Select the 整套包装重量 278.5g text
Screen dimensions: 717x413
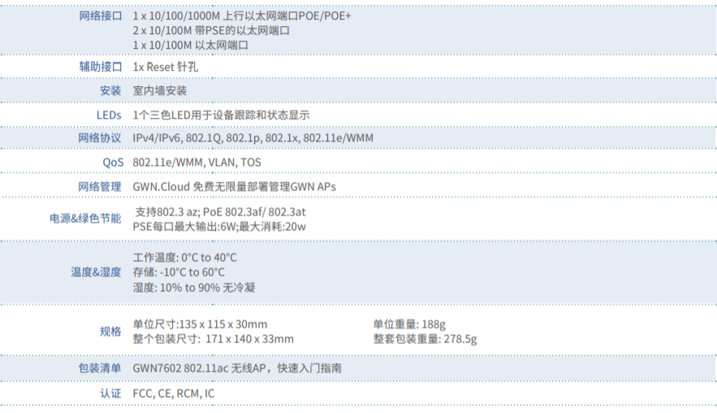(x=425, y=338)
